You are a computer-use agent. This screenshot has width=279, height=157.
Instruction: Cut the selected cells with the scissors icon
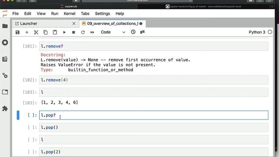pyautogui.click(x=36, y=32)
